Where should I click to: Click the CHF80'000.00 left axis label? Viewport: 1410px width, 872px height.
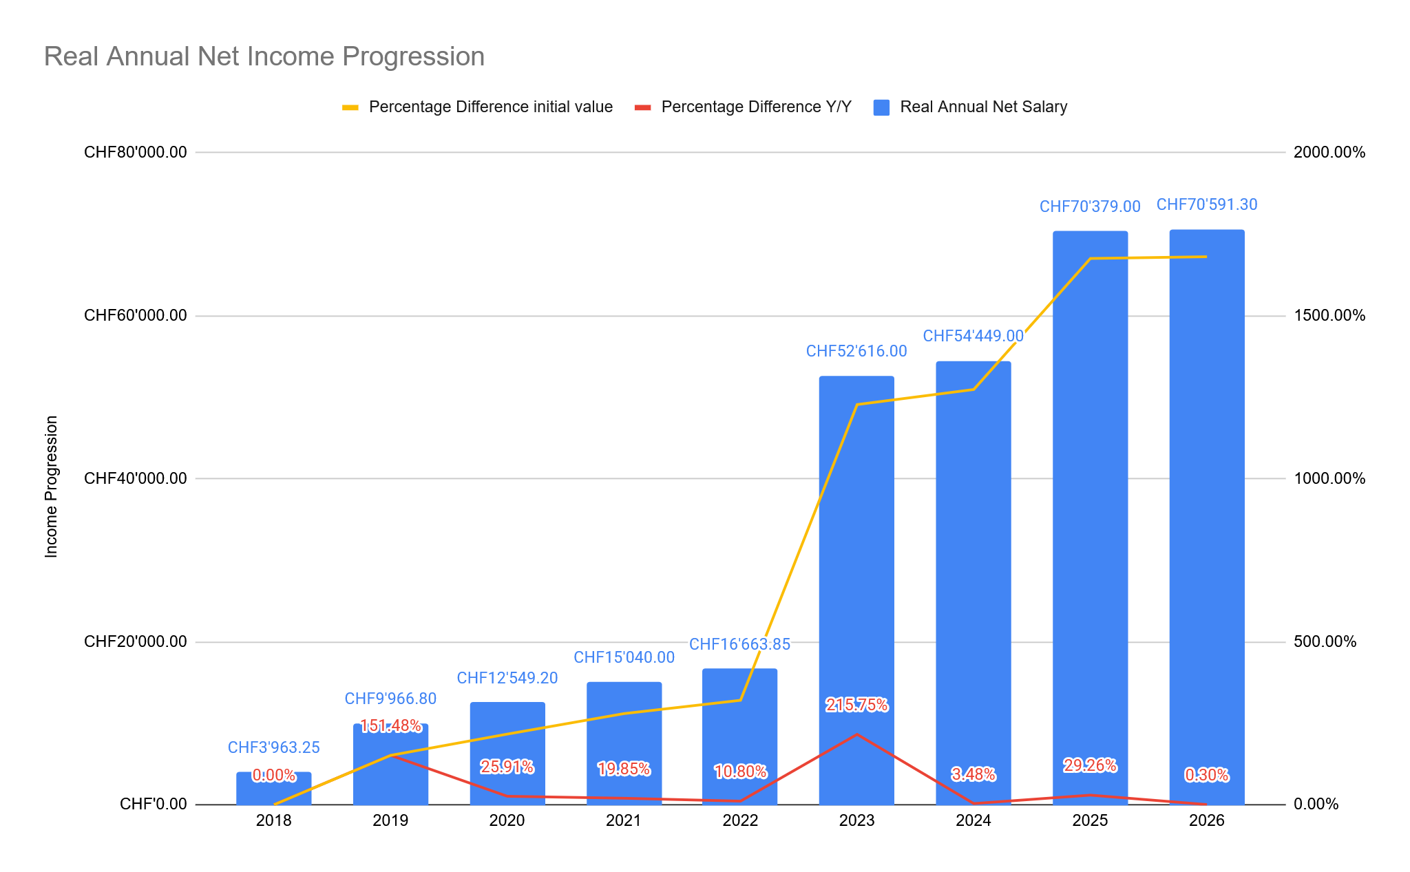click(x=136, y=152)
